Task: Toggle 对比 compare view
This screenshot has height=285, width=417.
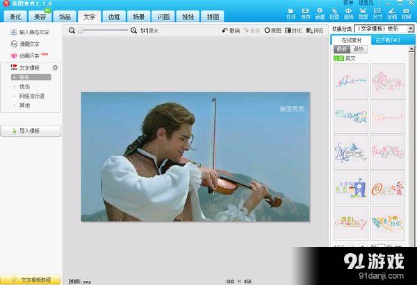Action: [293, 31]
